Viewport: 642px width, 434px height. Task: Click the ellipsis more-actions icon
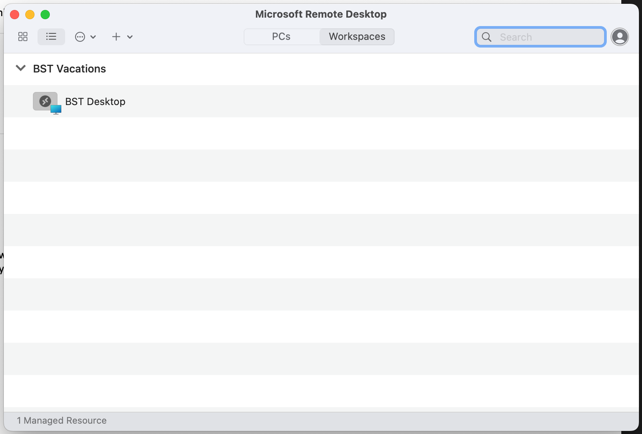point(80,37)
